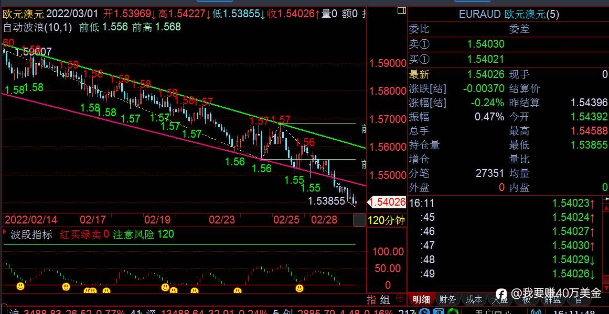Click the plus icon beside 指 组
This screenshot has height=314, width=609.
coord(400,298)
